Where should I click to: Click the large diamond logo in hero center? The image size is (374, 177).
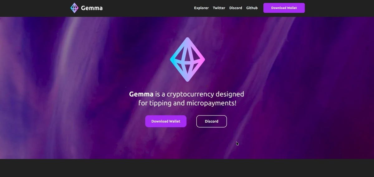point(187,60)
